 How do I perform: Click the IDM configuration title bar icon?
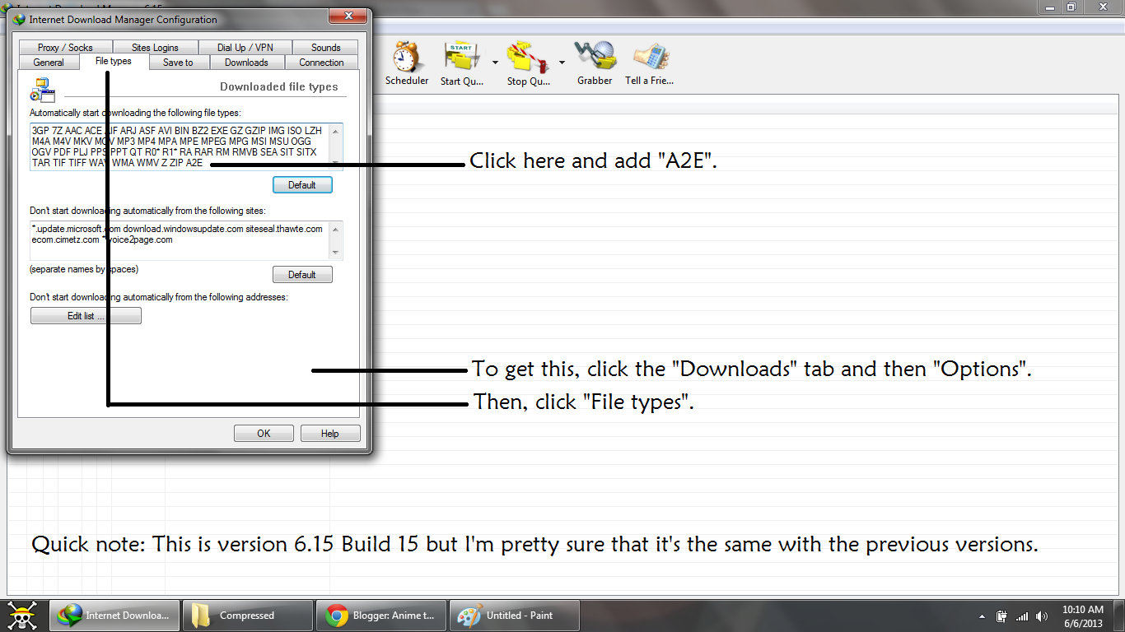pos(19,19)
